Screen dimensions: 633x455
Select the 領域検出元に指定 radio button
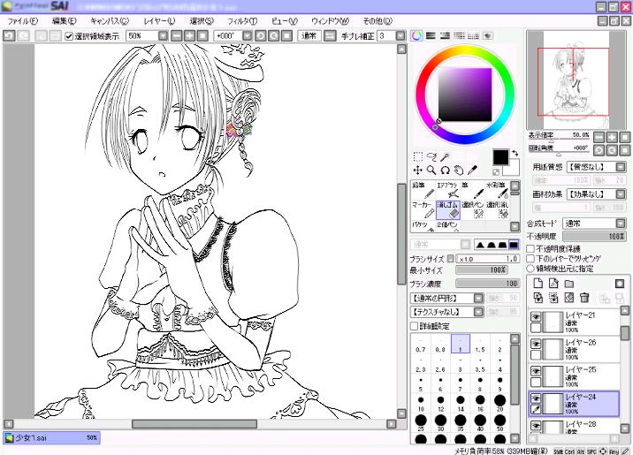530,269
